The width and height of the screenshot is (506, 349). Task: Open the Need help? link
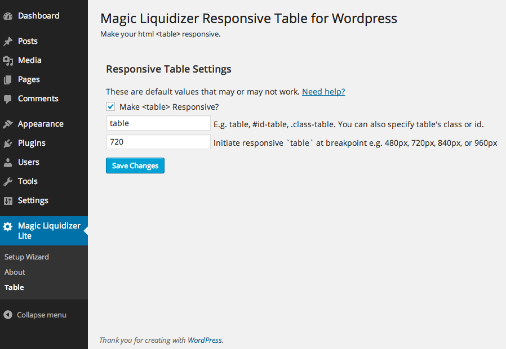coord(323,92)
